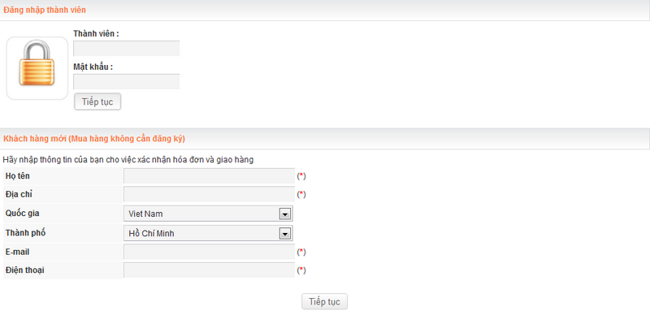Click the Khách hàng mới section header
The height and width of the screenshot is (311, 650).
(x=94, y=139)
